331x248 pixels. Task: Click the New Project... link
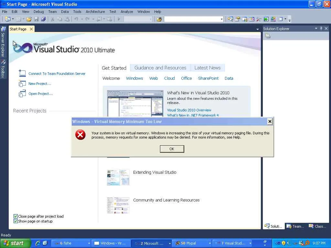click(40, 84)
